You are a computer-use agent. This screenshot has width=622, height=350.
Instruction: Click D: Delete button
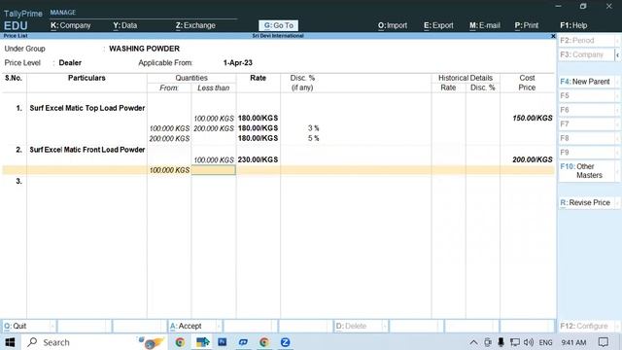tap(361, 327)
